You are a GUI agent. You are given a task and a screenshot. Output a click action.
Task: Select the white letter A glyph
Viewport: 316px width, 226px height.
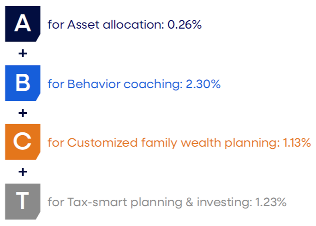click(23, 23)
